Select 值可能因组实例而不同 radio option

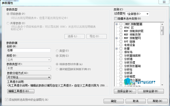[x=57, y=69]
